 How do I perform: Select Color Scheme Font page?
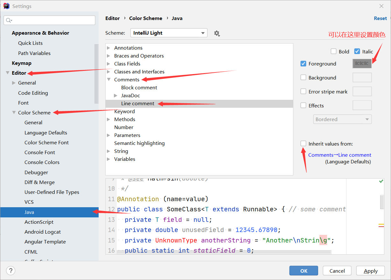[46, 142]
